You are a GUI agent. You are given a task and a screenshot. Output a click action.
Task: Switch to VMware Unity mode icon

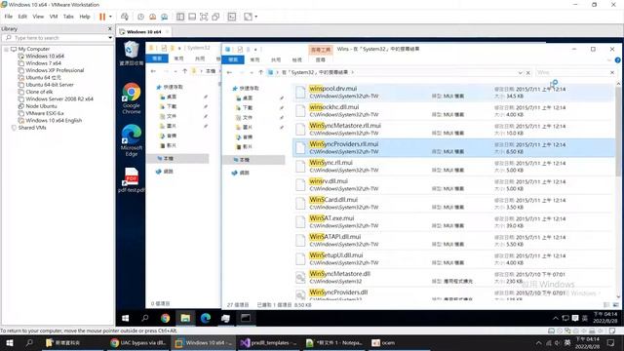tap(215, 17)
